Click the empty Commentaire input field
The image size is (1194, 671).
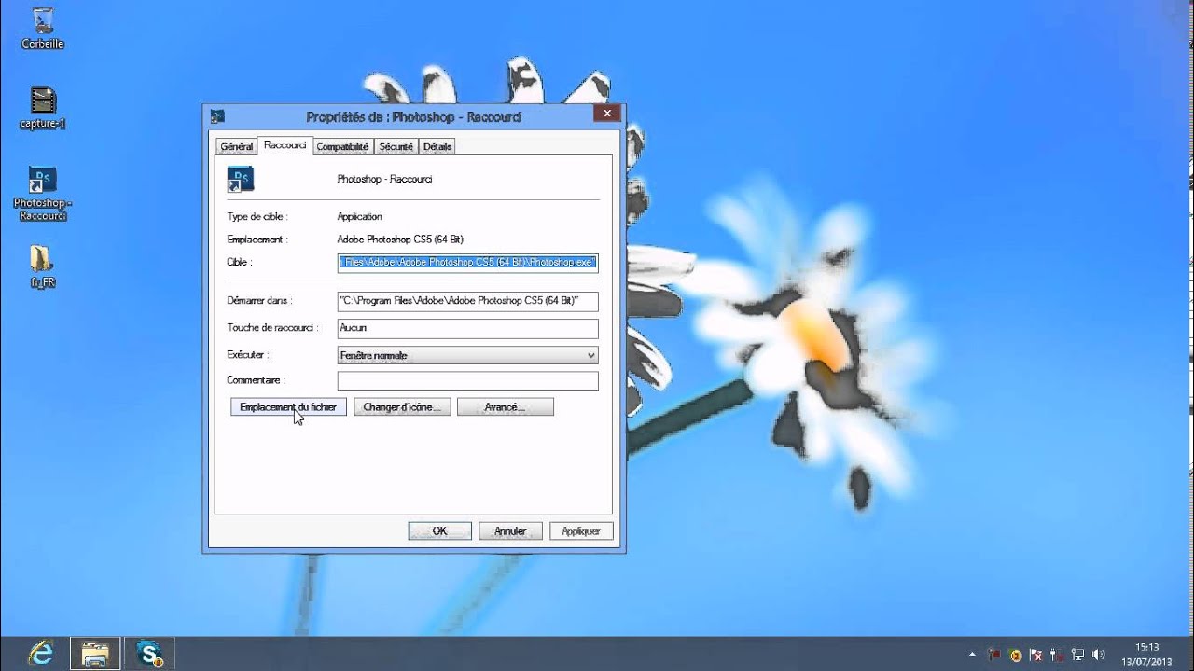click(467, 381)
